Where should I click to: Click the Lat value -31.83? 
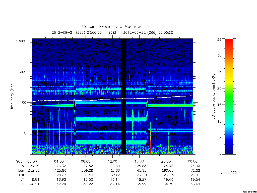(x=60, y=175)
